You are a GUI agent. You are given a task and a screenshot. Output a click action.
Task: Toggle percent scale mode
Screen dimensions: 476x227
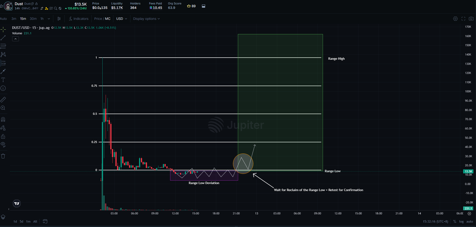click(455, 221)
